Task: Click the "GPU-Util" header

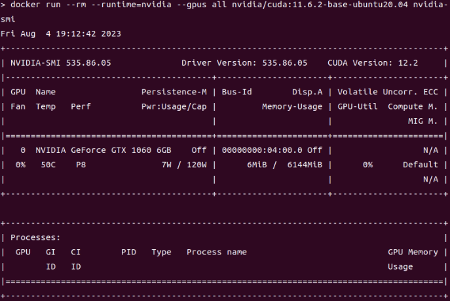Action: (x=357, y=106)
